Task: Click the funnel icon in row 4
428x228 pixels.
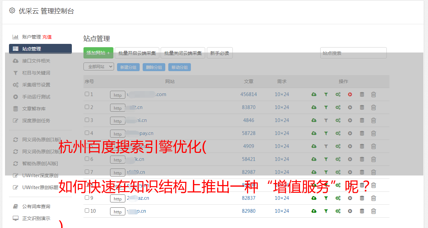Action: click(326, 133)
